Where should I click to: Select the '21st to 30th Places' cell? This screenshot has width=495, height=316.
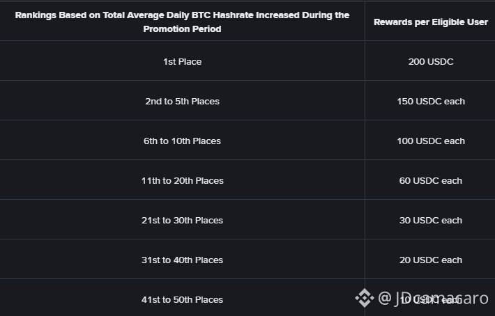(x=182, y=221)
